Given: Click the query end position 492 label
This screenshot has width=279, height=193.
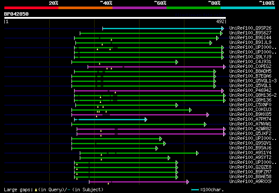Looking at the screenshot, I should [220, 21].
